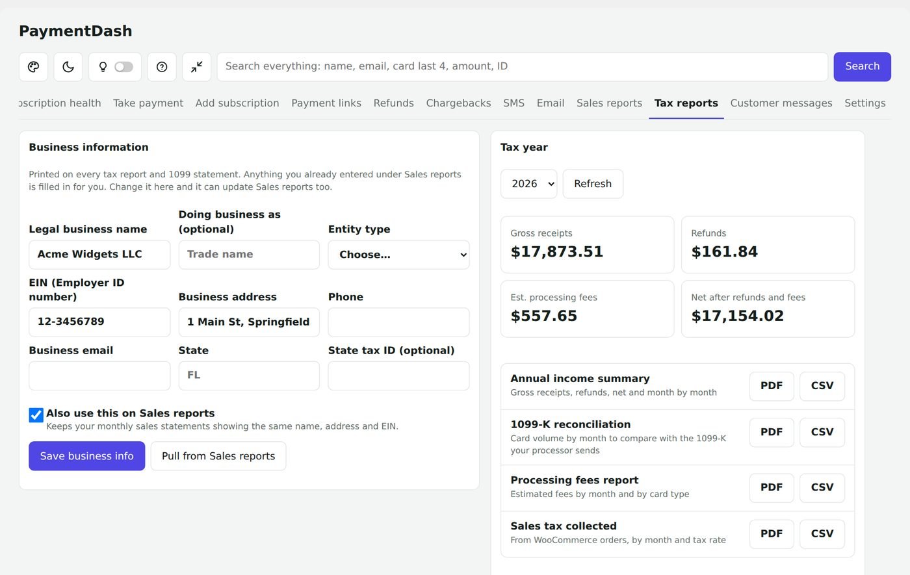Click the PaymentDash title
Image resolution: width=910 pixels, height=575 pixels.
[x=75, y=31]
